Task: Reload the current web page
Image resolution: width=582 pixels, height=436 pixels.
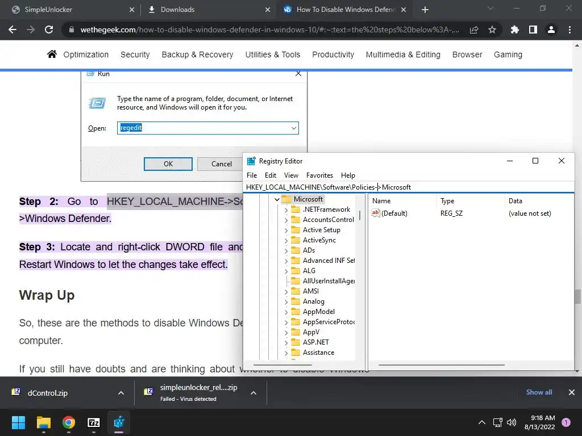Action: click(49, 30)
